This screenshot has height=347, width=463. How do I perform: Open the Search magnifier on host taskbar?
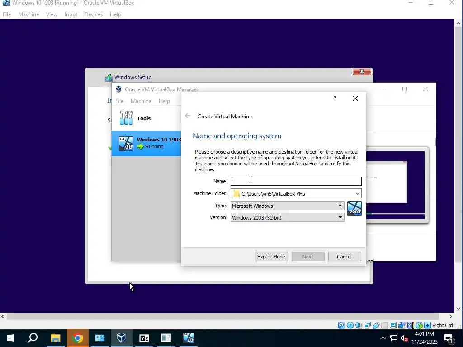33,338
